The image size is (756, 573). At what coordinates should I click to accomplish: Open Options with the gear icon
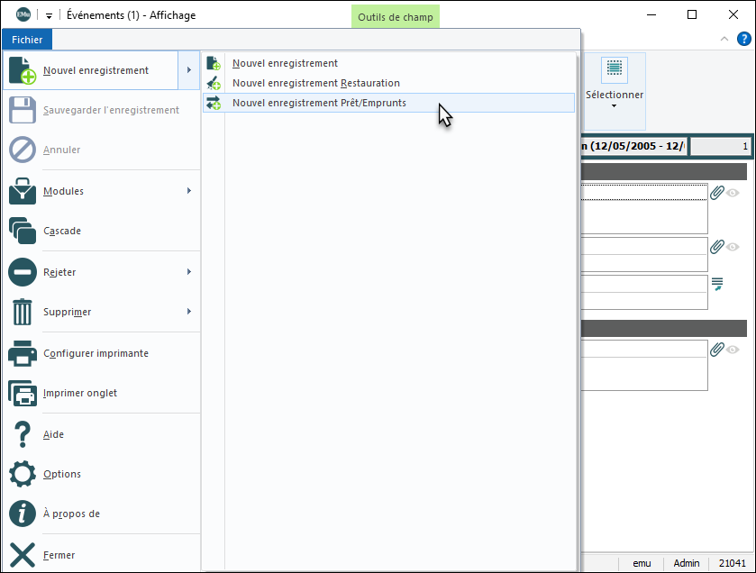coord(23,474)
